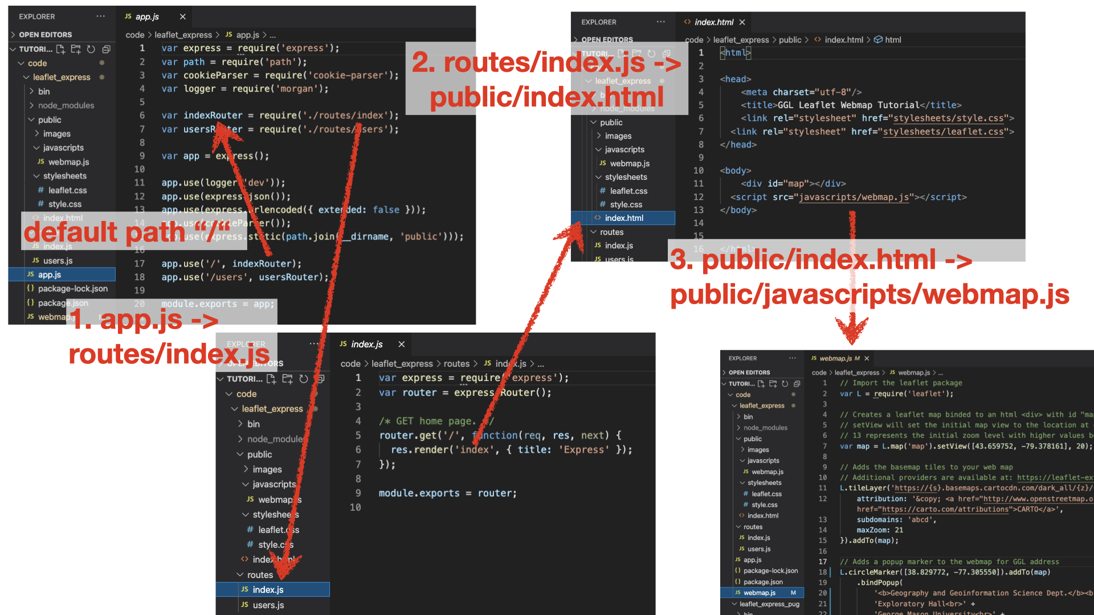
Task: Click New File icon in app.js window explorer
Action: (60, 49)
